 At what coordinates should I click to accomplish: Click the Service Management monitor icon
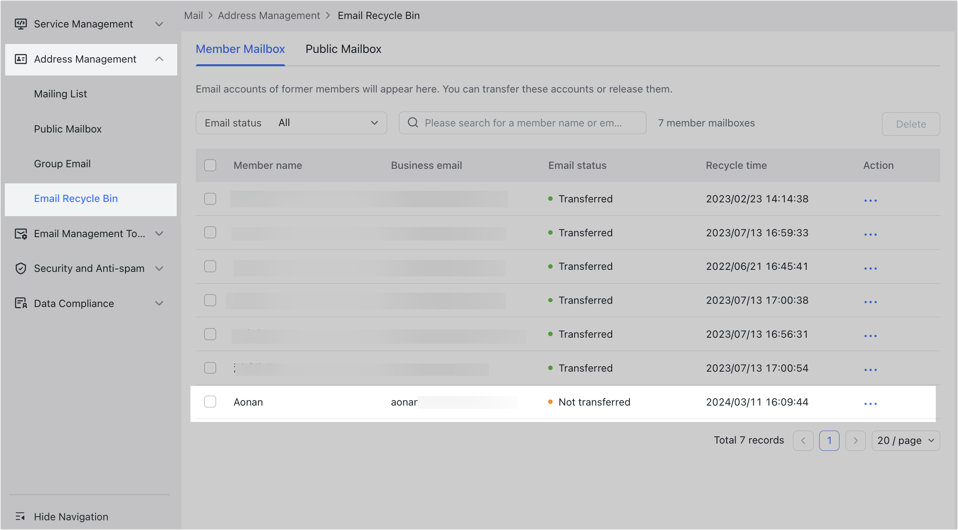pos(21,24)
